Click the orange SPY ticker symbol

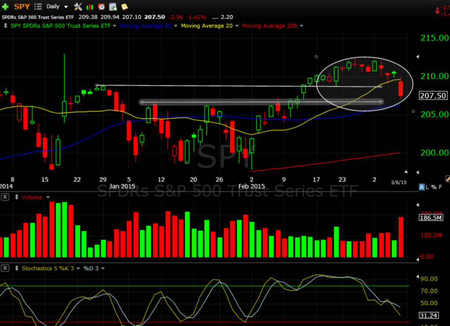tap(22, 6)
